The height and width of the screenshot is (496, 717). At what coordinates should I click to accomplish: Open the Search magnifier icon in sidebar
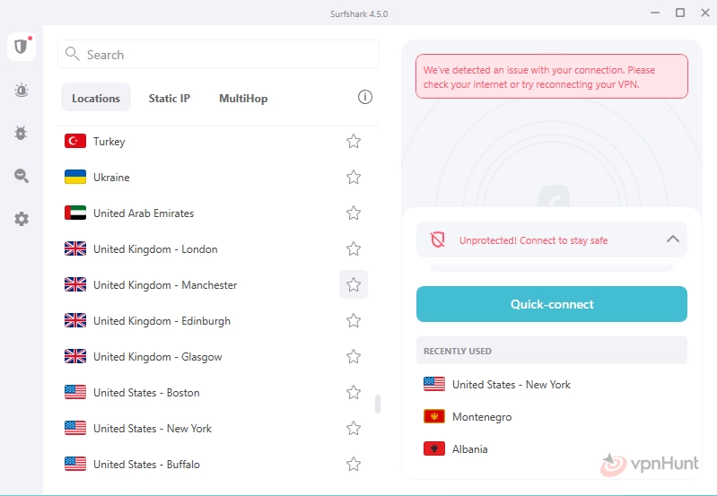click(x=21, y=176)
